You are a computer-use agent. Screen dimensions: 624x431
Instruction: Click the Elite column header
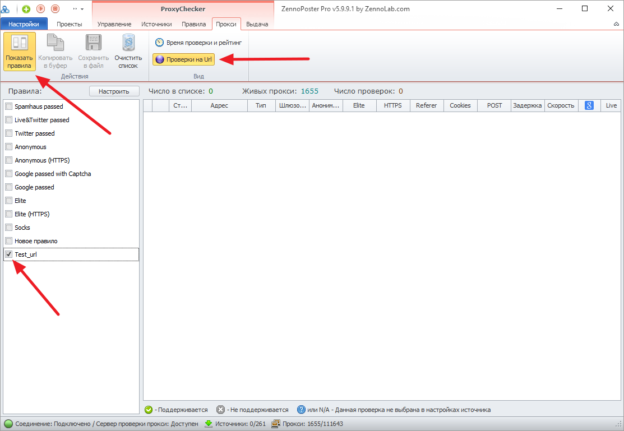point(359,105)
